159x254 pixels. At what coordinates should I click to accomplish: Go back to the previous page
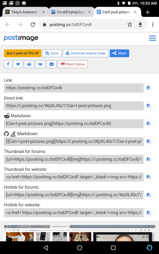click(x=7, y=24)
